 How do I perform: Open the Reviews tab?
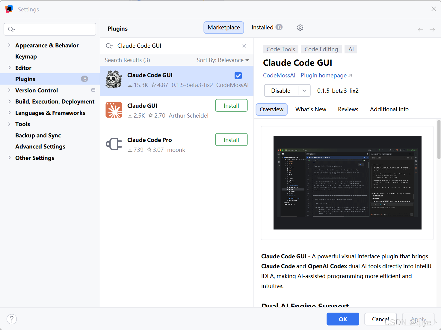(348, 109)
